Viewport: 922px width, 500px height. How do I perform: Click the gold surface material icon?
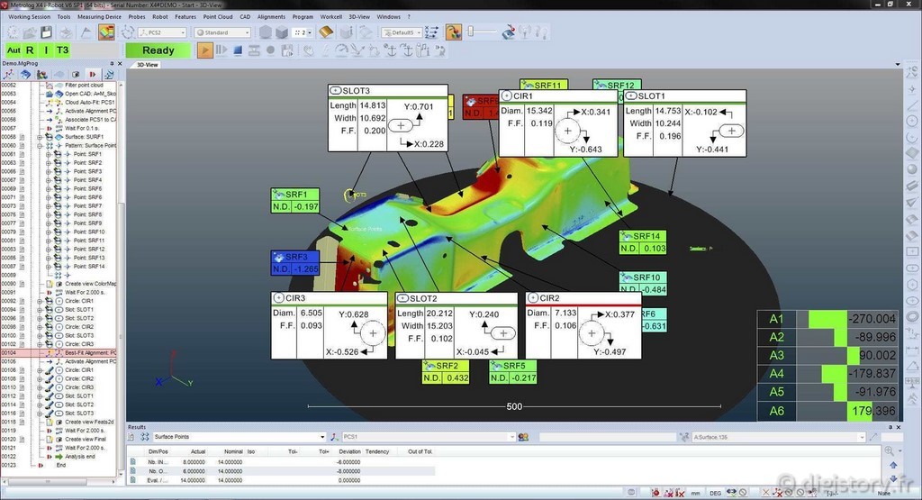click(x=326, y=32)
